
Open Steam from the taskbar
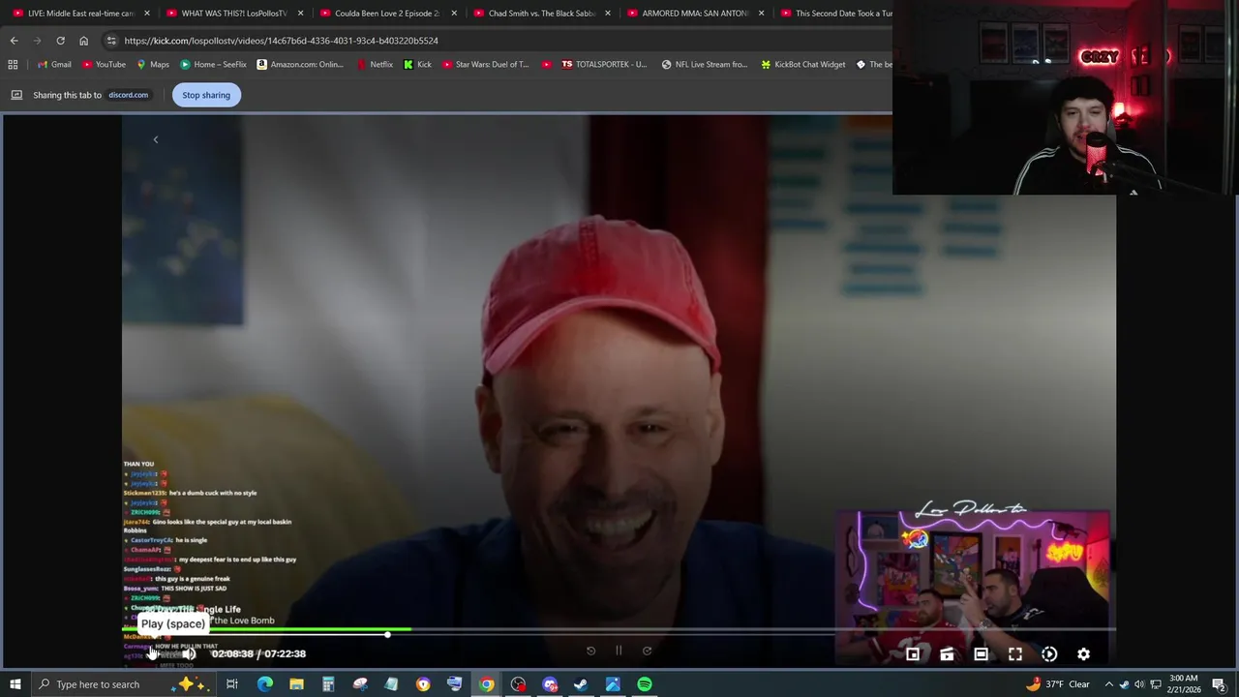[581, 684]
